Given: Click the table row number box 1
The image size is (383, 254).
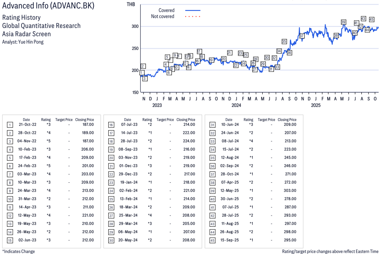Looking at the screenshot, I should [10, 125].
